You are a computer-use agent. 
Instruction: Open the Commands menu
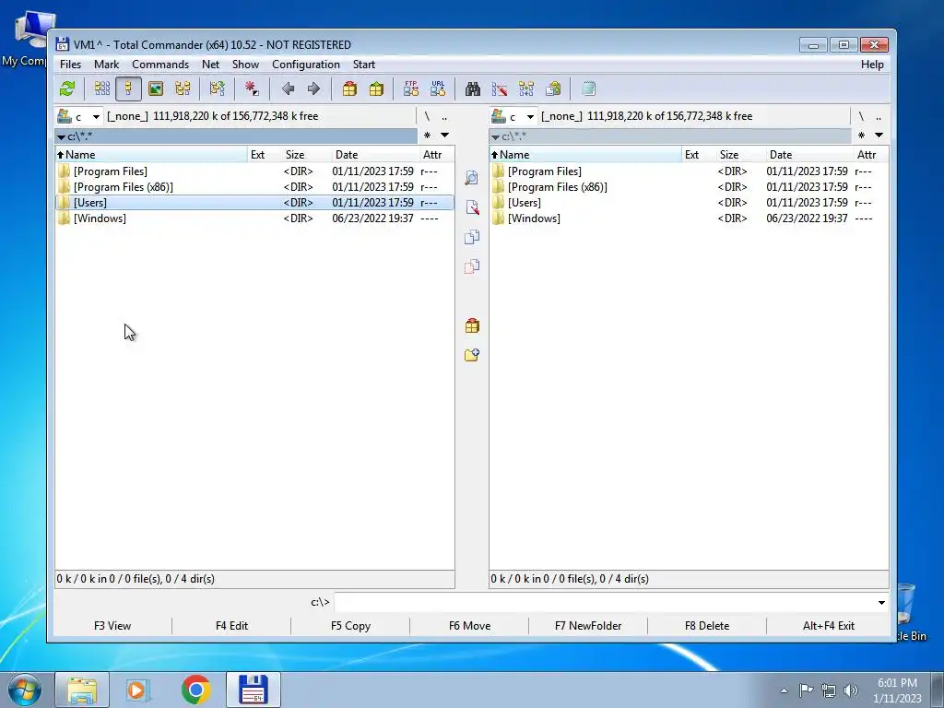[x=160, y=65]
